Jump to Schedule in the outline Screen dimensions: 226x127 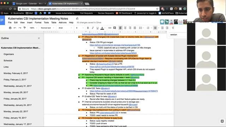pyautogui.click(x=8, y=60)
